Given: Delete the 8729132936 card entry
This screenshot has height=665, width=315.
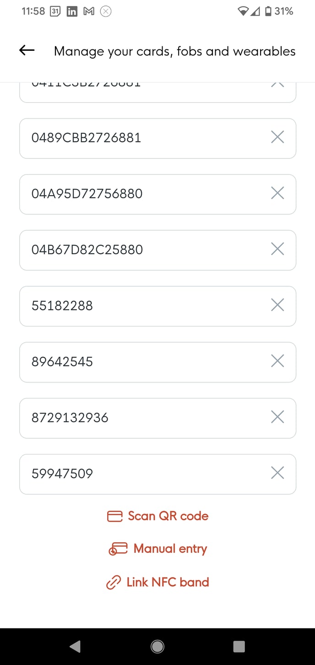Looking at the screenshot, I should pos(277,417).
